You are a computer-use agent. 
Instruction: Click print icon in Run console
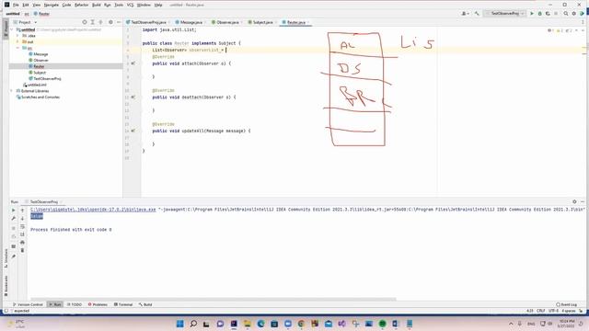tap(22, 243)
